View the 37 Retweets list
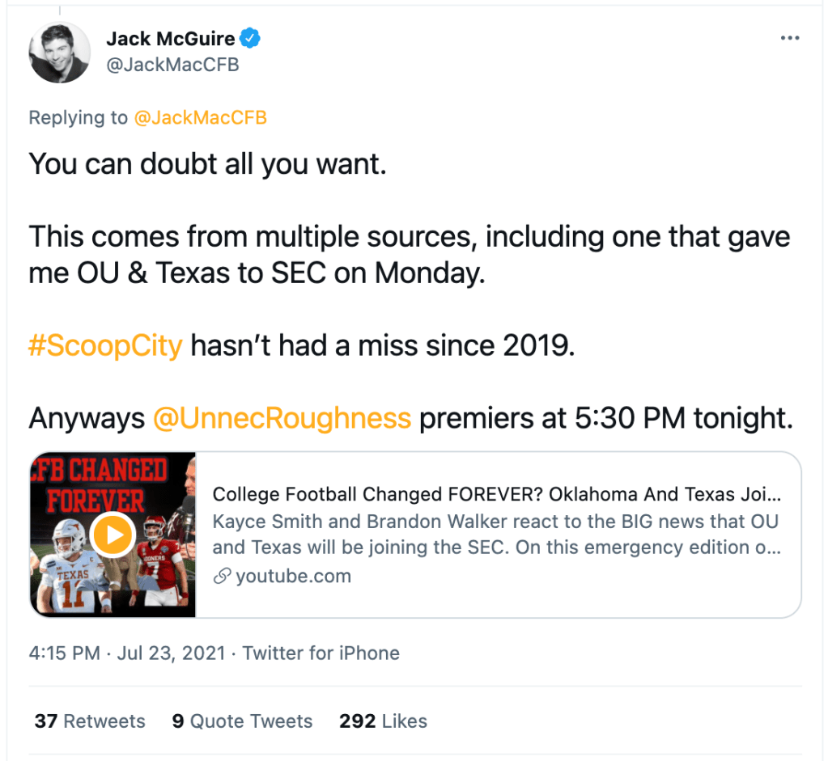The image size is (828, 761). (x=90, y=721)
